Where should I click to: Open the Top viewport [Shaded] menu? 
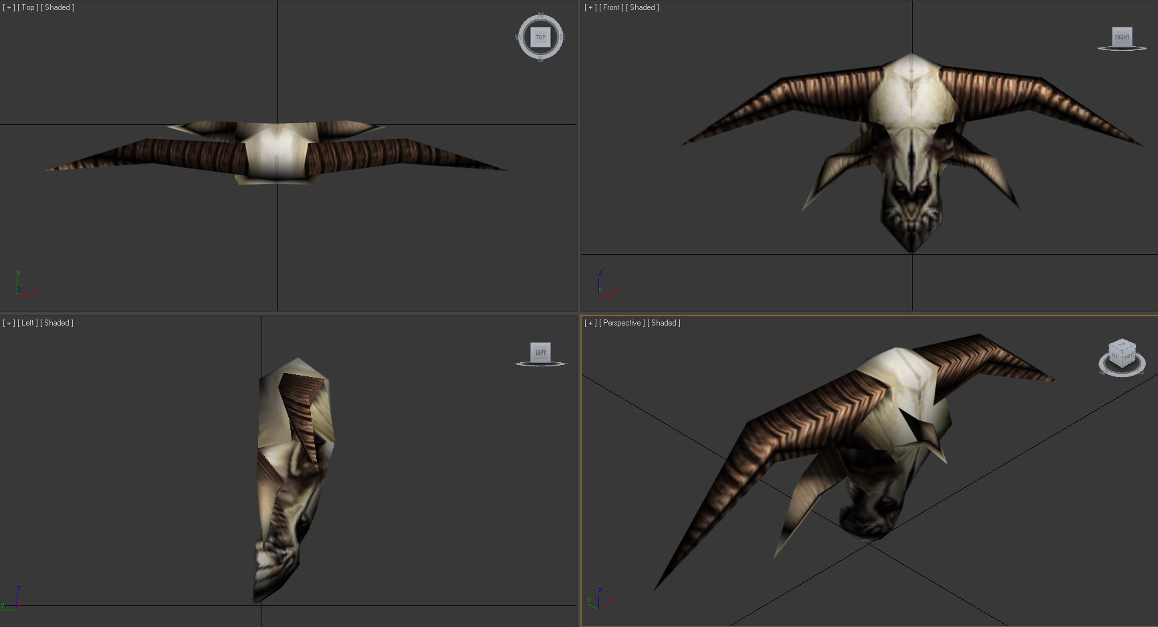[57, 7]
